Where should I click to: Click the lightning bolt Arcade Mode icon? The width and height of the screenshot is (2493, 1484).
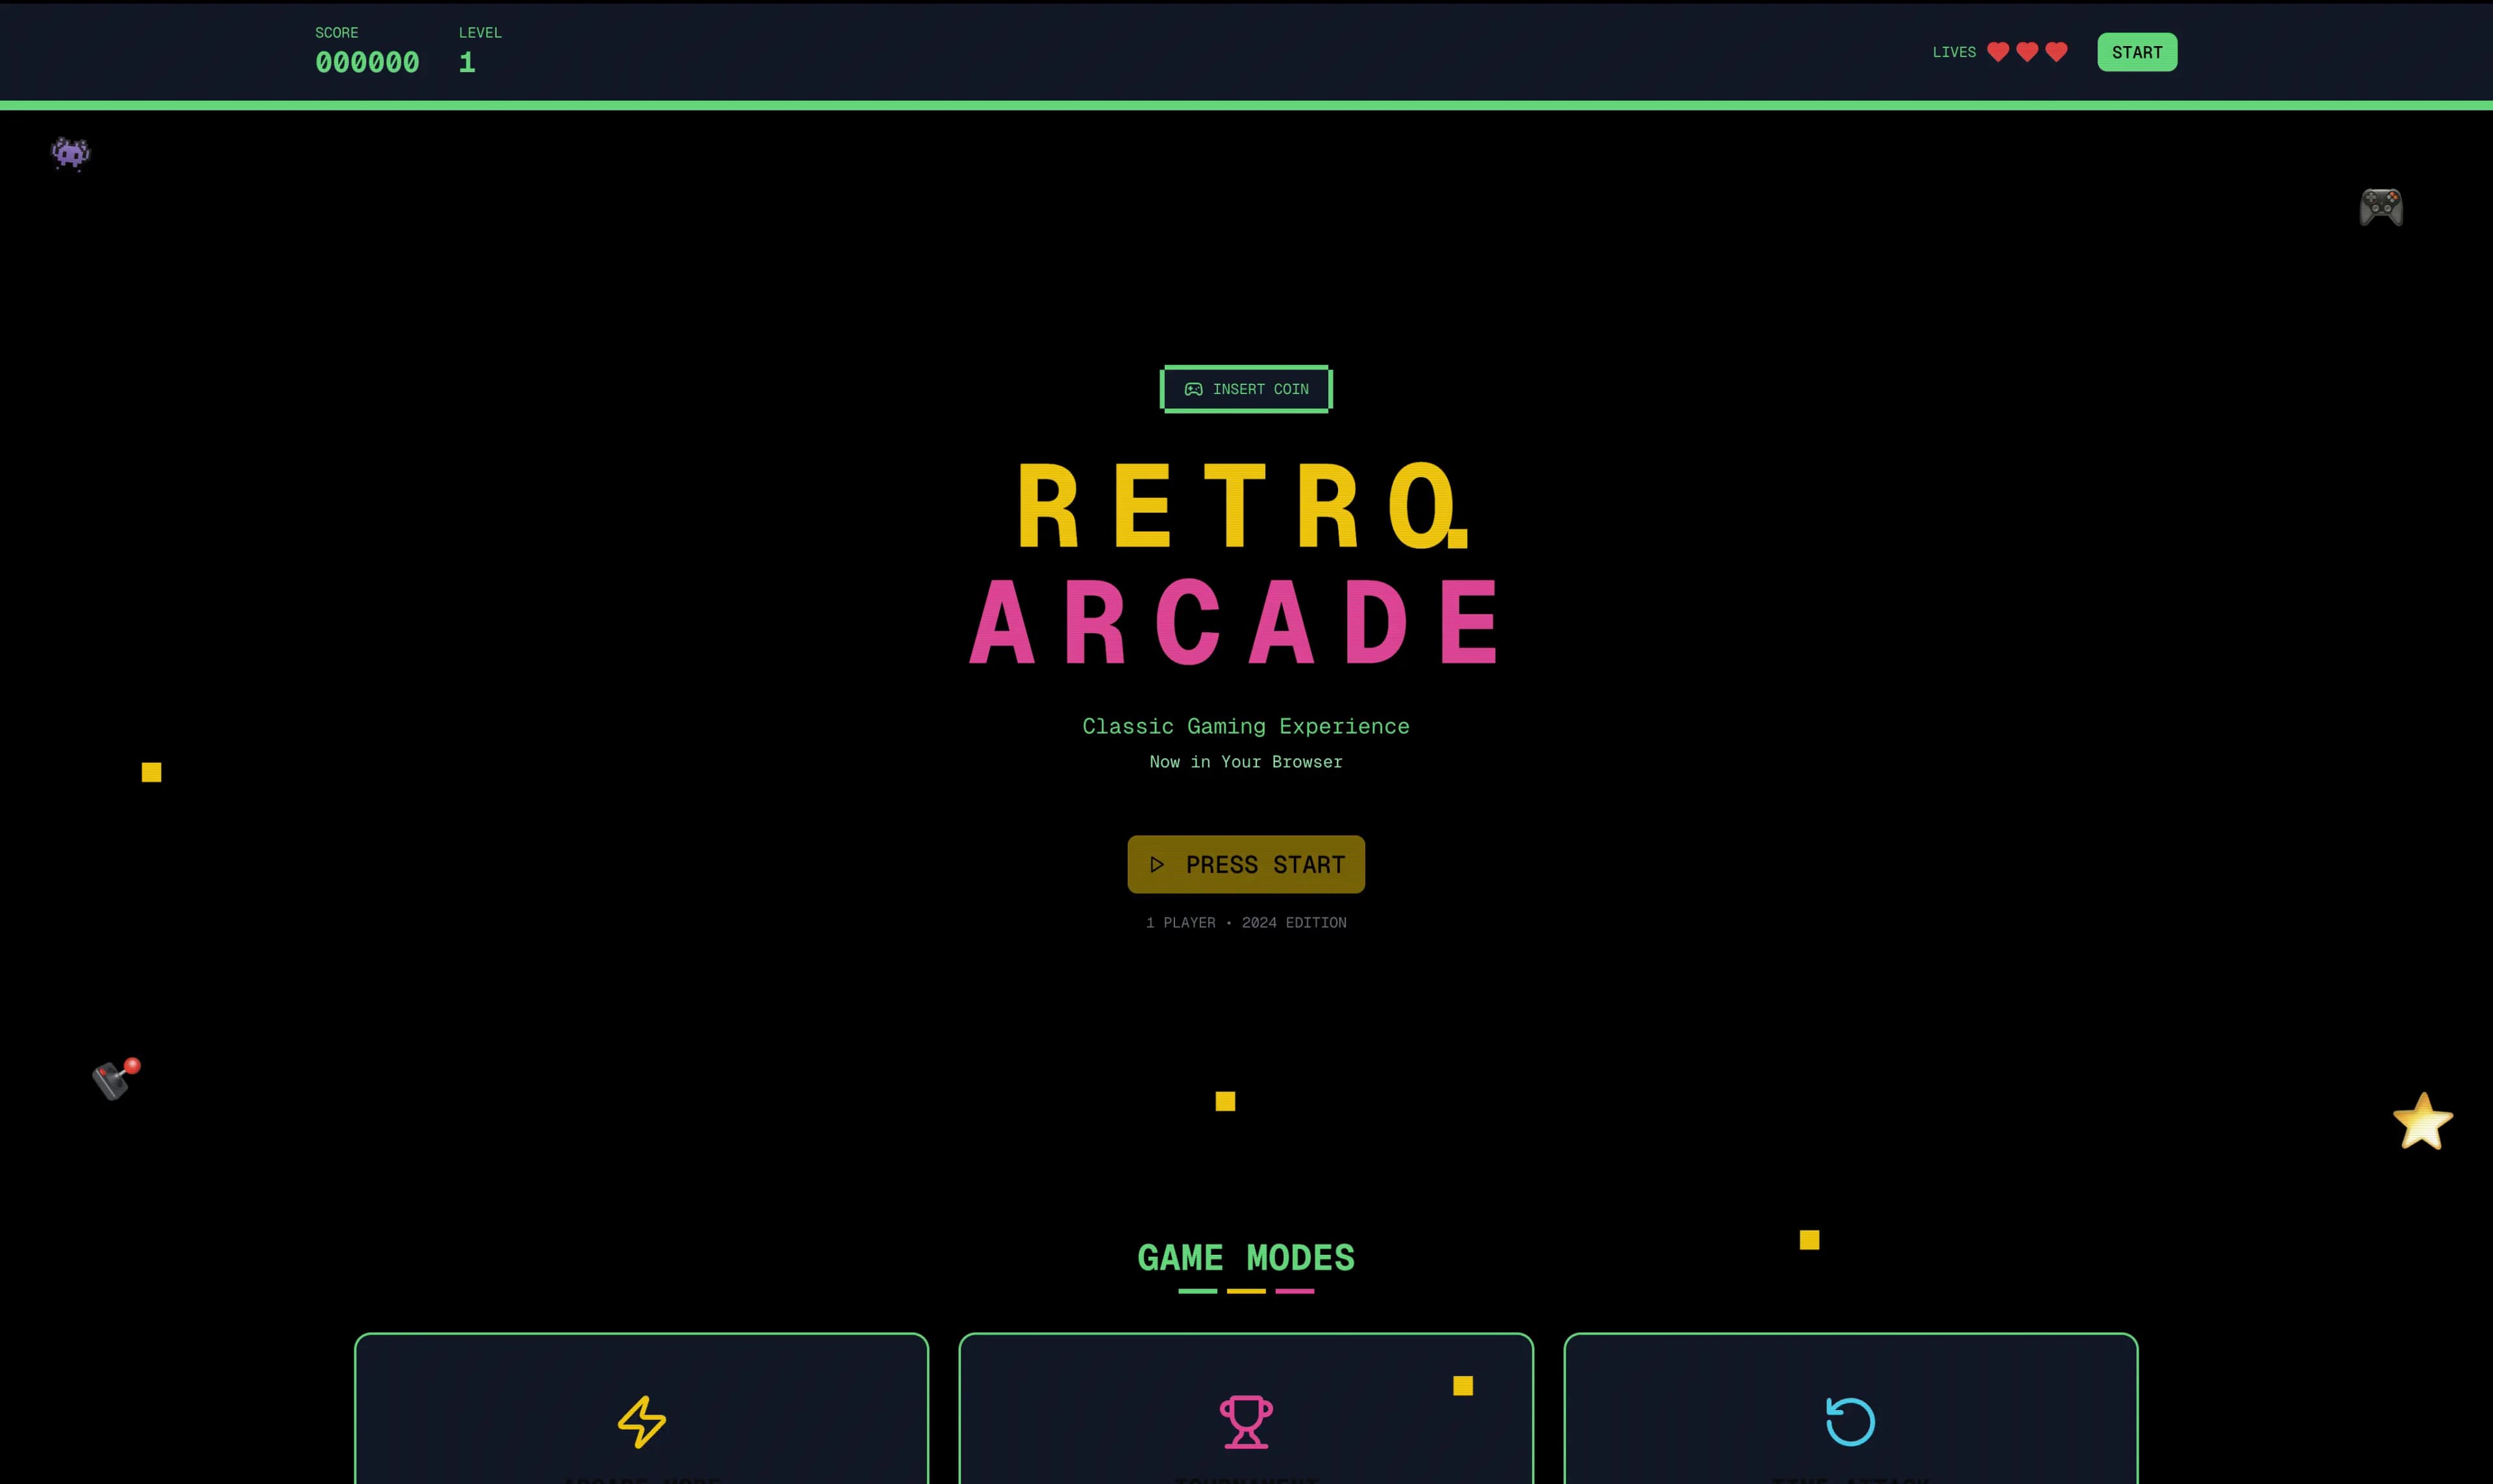(641, 1420)
